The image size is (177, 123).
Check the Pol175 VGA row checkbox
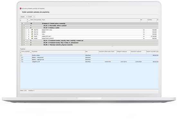click(26, 34)
